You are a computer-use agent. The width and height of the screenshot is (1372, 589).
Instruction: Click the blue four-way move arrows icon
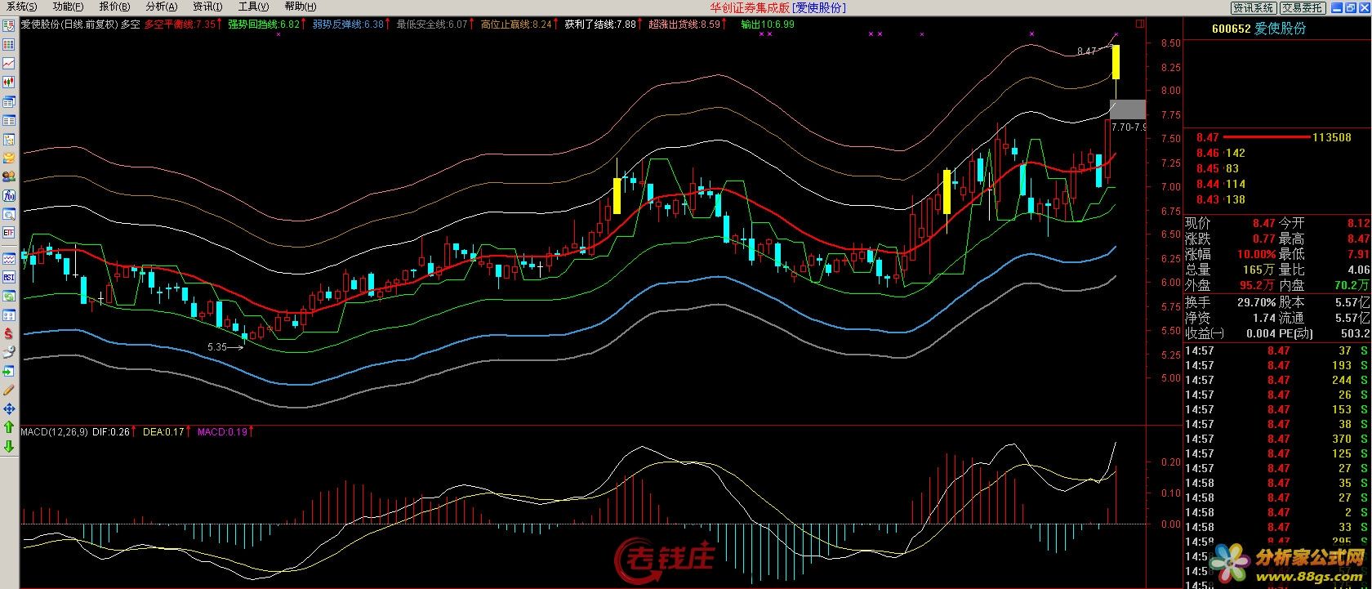tap(9, 408)
